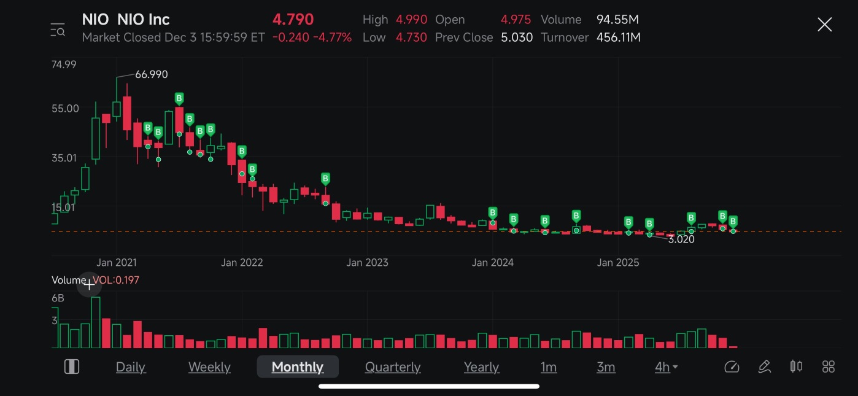
Task: Tap the topmost B marker in mid-2021
Action: pos(179,98)
